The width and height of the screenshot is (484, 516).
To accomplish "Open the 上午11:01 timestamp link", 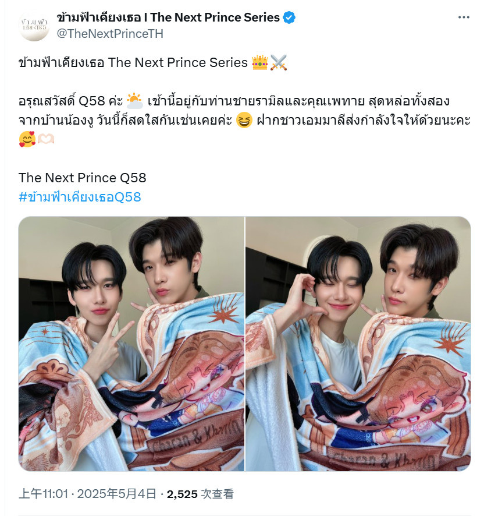I will pyautogui.click(x=44, y=494).
